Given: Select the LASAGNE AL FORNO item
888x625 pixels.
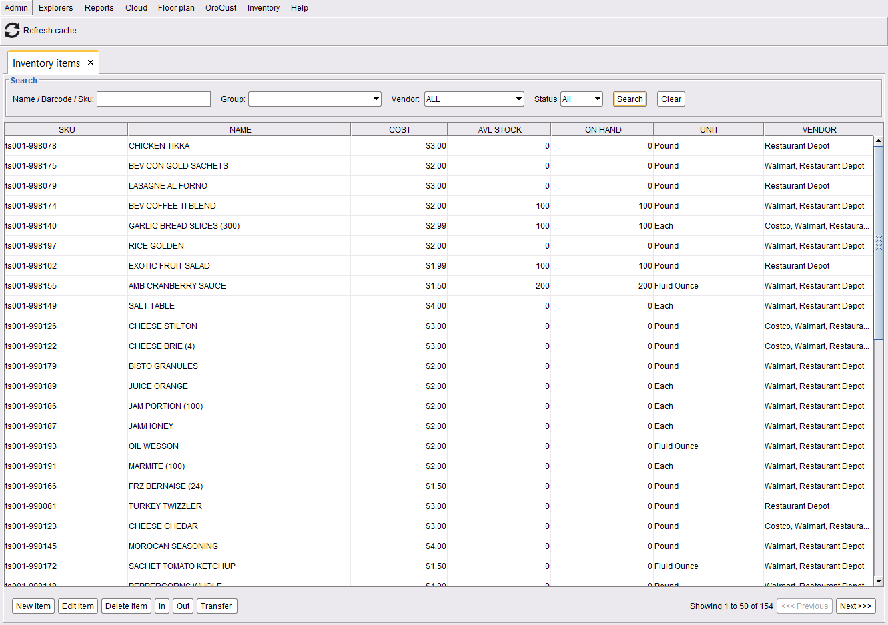Looking at the screenshot, I should (439, 186).
